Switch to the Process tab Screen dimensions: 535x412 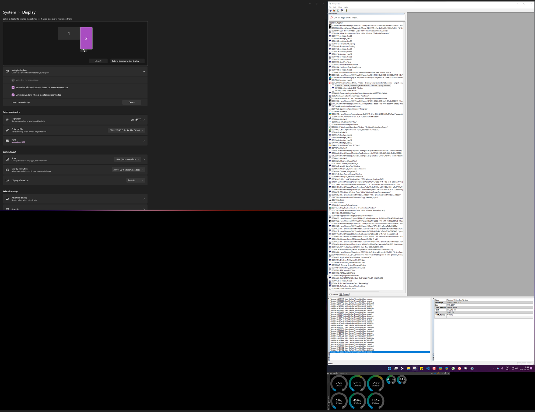click(x=344, y=294)
